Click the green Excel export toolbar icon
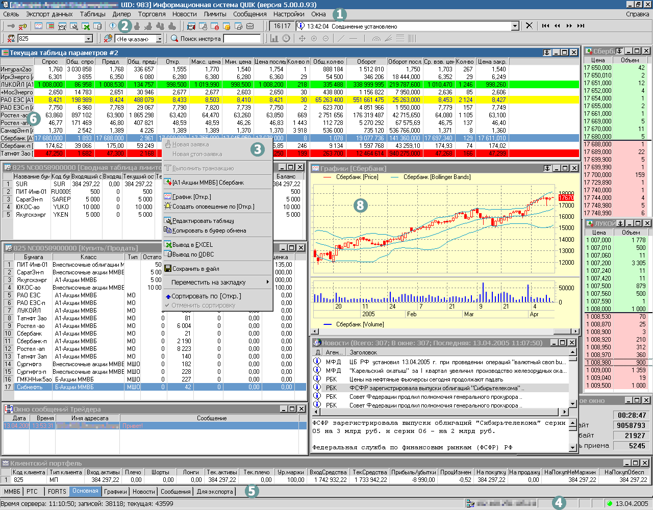 tap(86, 26)
